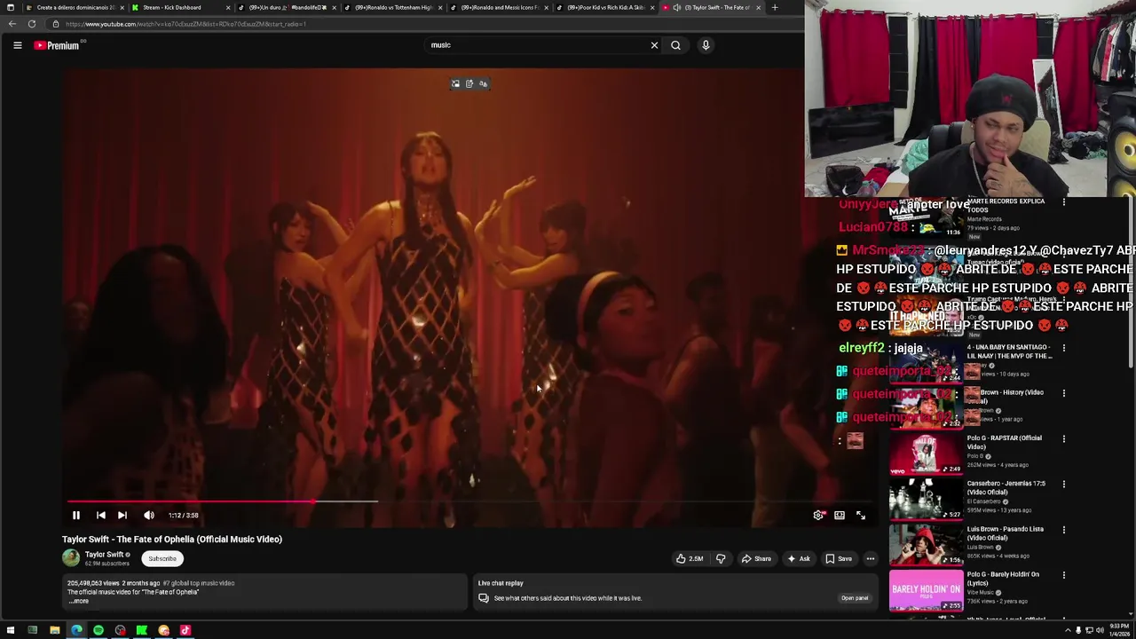Mute the video volume
The height and width of the screenshot is (639, 1136).
pos(149,515)
